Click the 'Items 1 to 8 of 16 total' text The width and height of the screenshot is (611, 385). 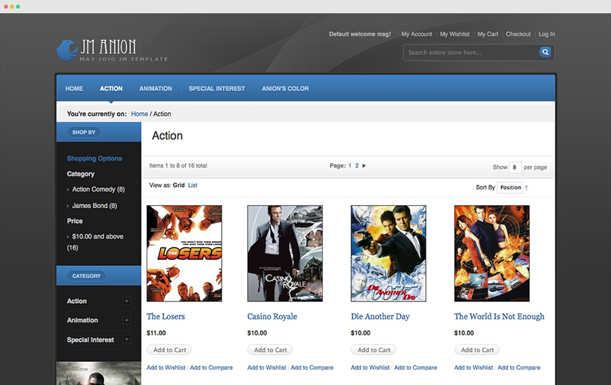178,165
